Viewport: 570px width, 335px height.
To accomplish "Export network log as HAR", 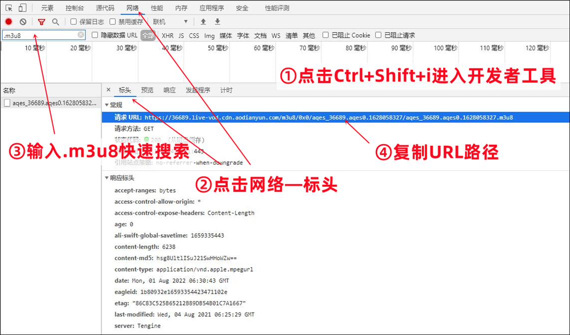I will [218, 22].
